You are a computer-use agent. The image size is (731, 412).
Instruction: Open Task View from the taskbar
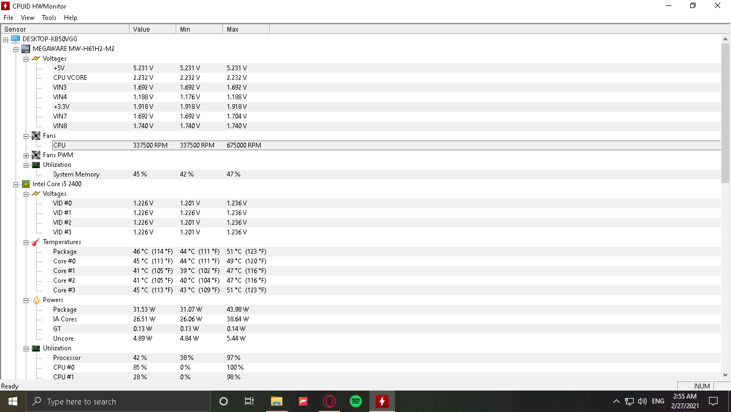coord(249,401)
